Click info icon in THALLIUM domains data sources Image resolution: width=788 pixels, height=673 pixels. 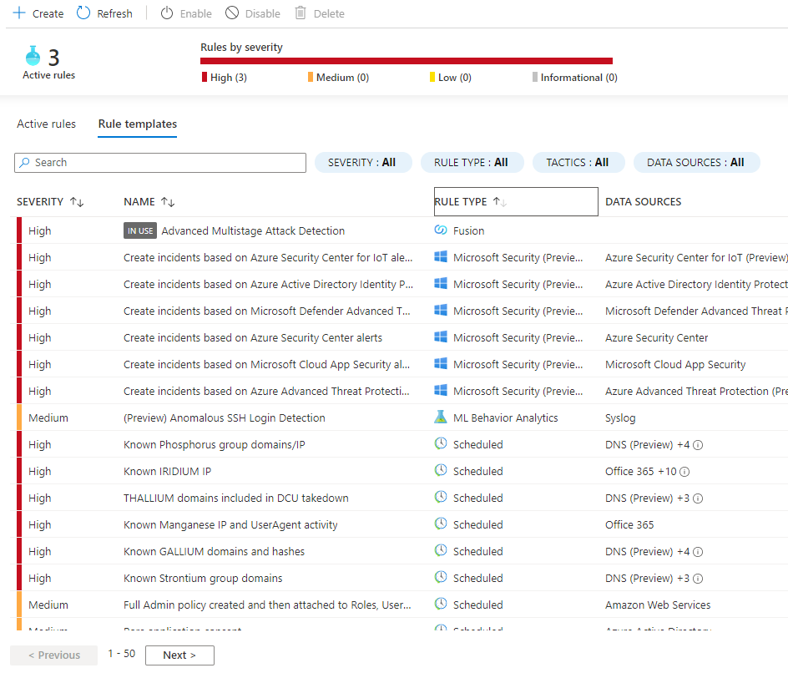(x=698, y=498)
